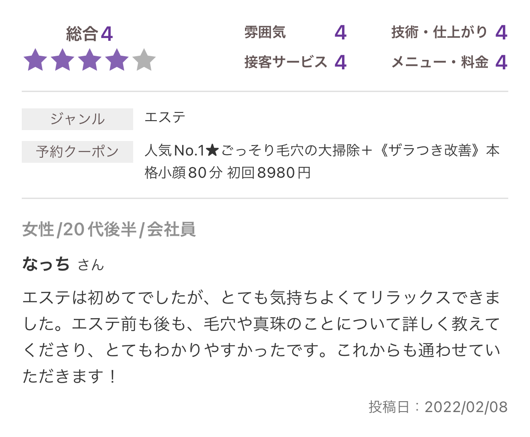This screenshot has height=437, width=530.
Task: Click the メニュー・料金 rating label
Action: pyautogui.click(x=440, y=62)
